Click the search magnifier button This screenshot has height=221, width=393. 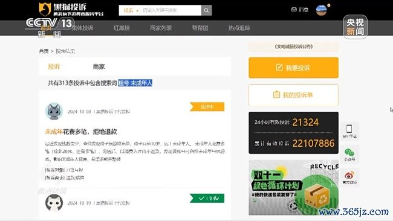click(x=206, y=10)
